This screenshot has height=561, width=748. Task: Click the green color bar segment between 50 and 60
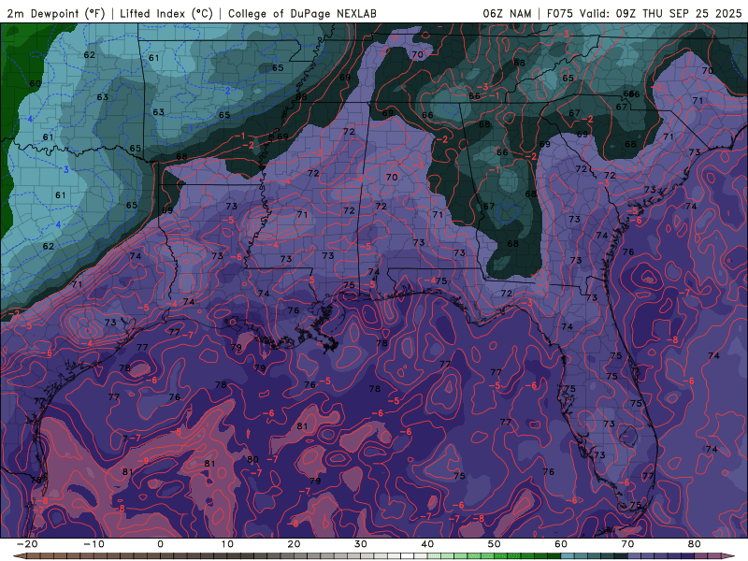coord(527,556)
